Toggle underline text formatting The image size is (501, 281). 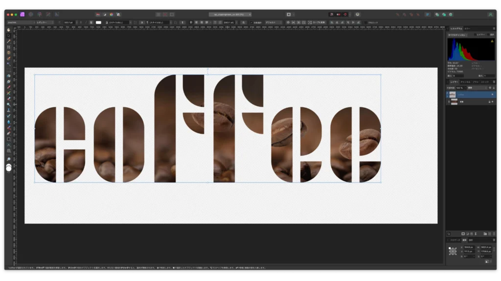[91, 22]
